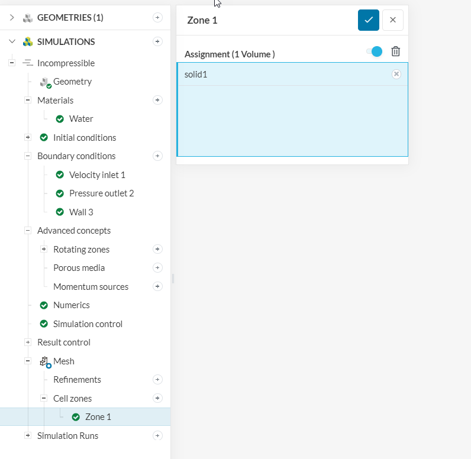This screenshot has width=471, height=459.
Task: Add a material via Materials plus icon
Action: pos(157,100)
